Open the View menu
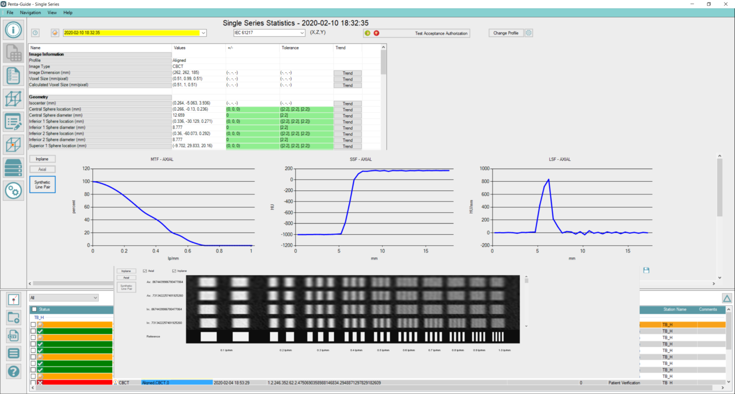The height and width of the screenshot is (394, 735). [52, 12]
